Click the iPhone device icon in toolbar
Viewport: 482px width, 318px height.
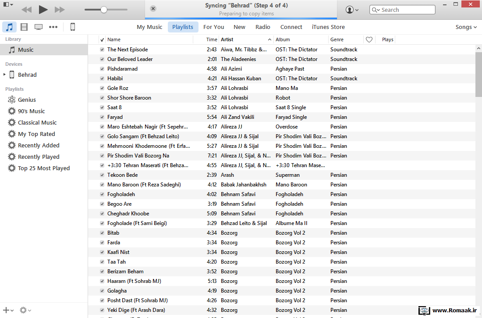[x=73, y=27]
